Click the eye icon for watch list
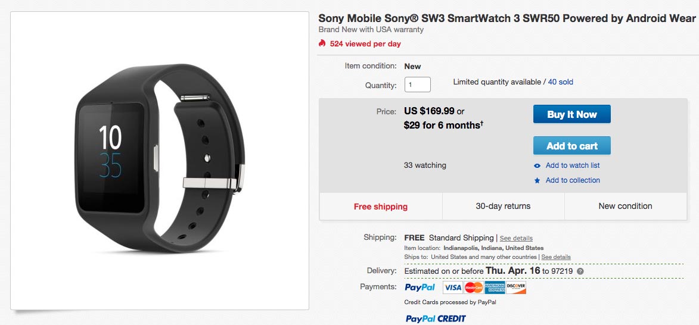Image resolution: width=699 pixels, height=325 pixels. click(x=538, y=165)
